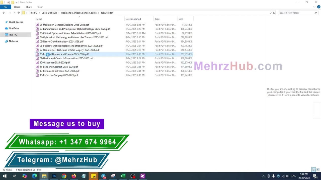Click 'Basic and Clinical Science Course' breadcrumb
The image size is (321, 180).
[79, 13]
